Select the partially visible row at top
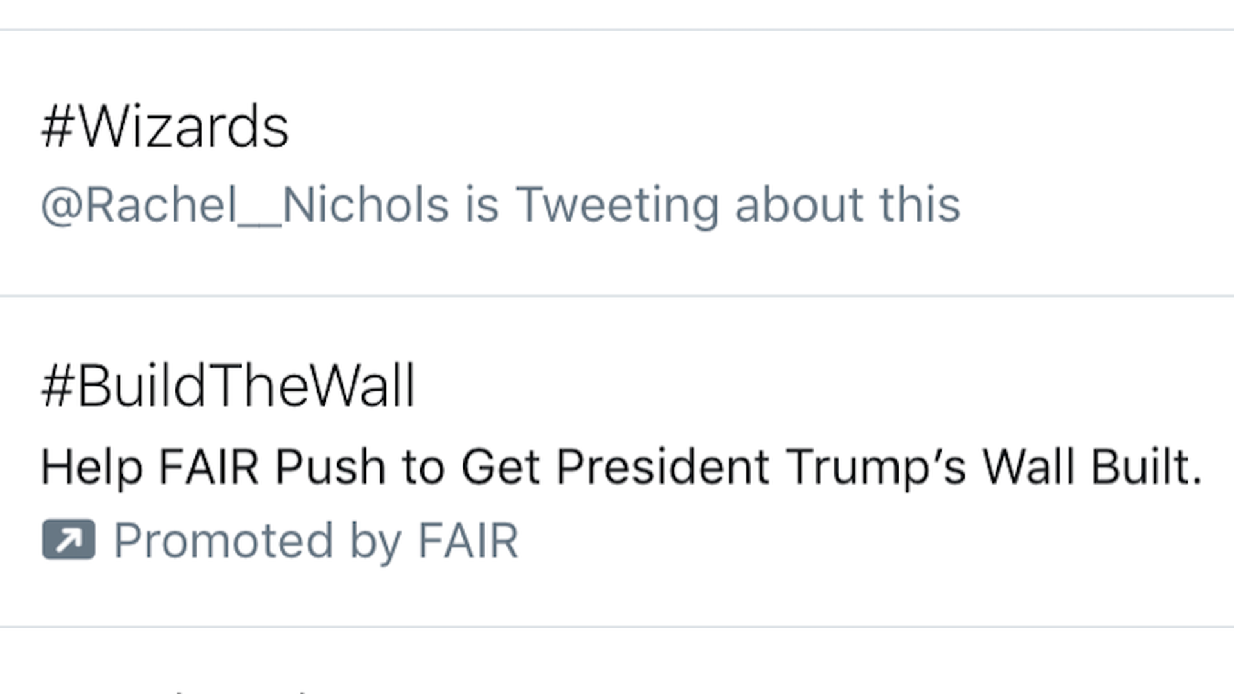Viewport: 1234px width, 694px height. [x=617, y=14]
